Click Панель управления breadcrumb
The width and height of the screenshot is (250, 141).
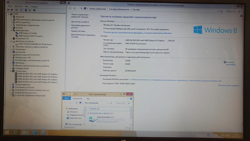[x=97, y=9]
